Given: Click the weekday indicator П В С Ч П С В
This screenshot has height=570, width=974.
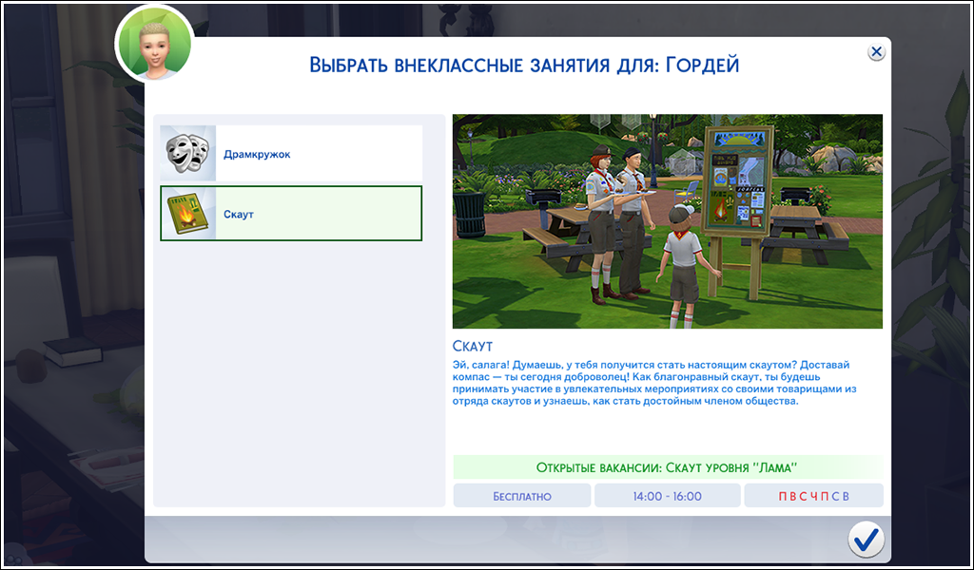Looking at the screenshot, I should point(814,496).
